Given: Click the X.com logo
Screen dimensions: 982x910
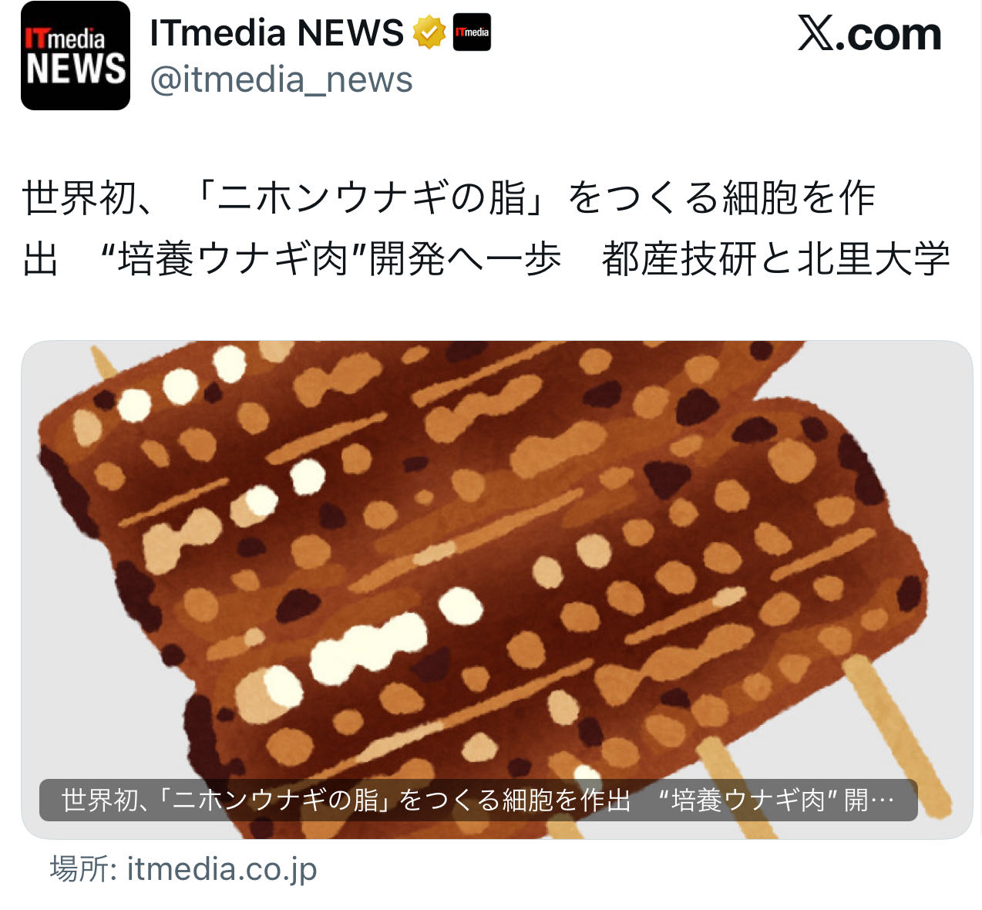Looking at the screenshot, I should [x=869, y=34].
